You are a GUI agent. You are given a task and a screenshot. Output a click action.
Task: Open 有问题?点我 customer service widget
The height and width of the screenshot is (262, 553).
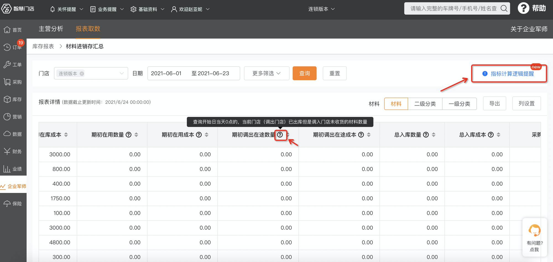point(534,237)
